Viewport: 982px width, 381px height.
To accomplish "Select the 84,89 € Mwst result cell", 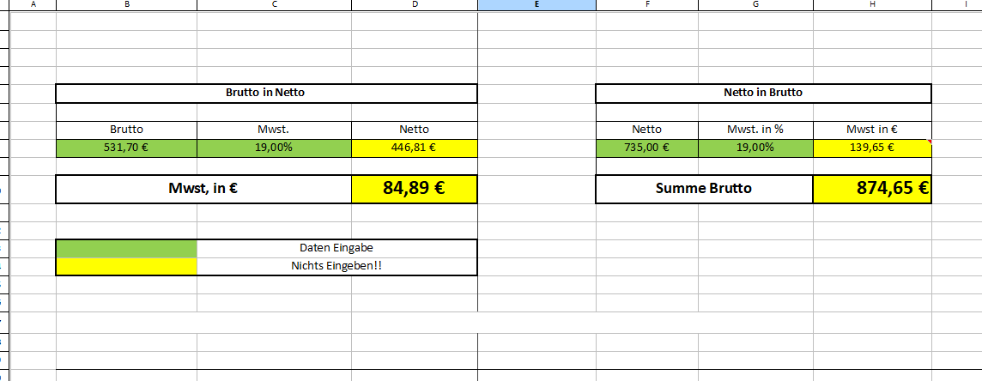I will coord(415,189).
